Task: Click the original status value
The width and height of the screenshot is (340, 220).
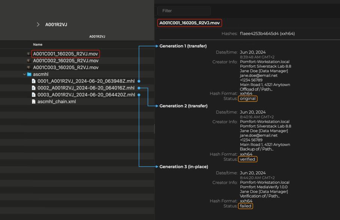Action: tap(248, 99)
